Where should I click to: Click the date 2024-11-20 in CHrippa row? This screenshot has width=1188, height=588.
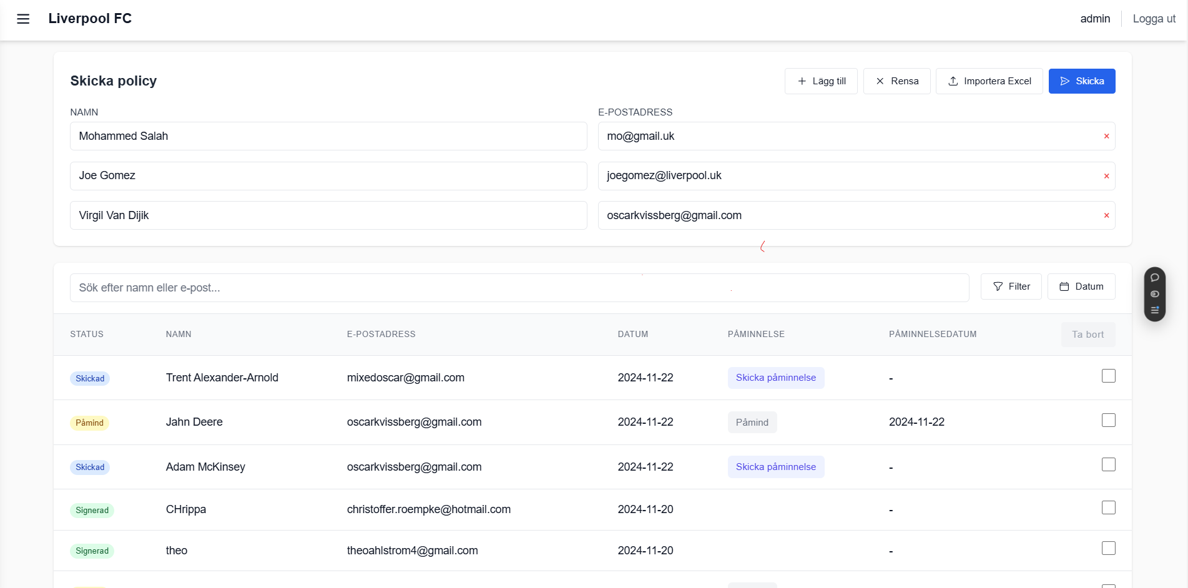pos(646,509)
